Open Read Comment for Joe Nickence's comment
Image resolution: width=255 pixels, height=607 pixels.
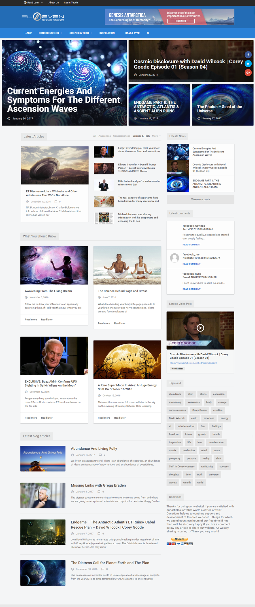[191, 264]
